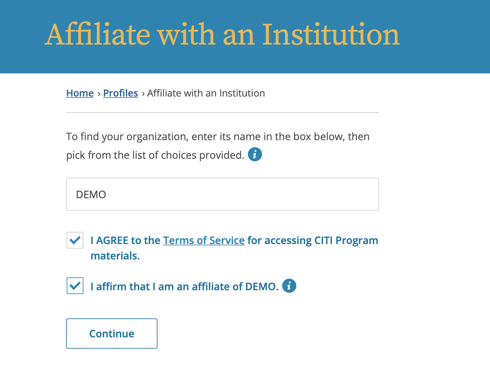
Task: Click inside the organization name search box
Action: (x=222, y=194)
